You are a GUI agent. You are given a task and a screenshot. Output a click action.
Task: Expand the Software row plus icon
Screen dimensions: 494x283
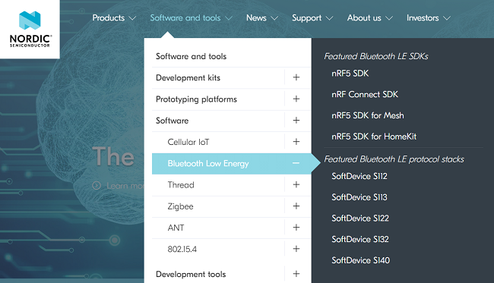pos(296,120)
